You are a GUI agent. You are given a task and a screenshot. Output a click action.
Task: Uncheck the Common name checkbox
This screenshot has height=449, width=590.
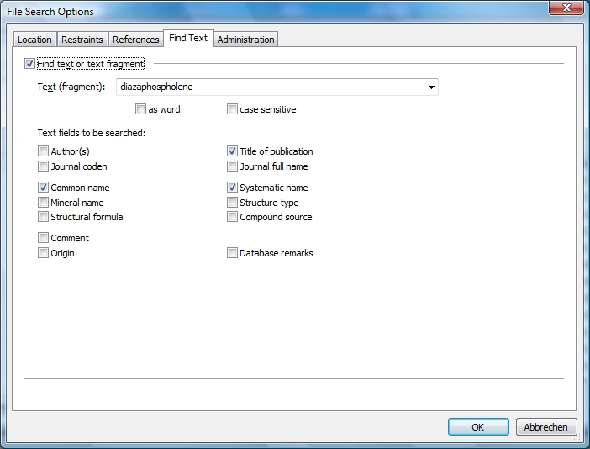click(x=43, y=188)
